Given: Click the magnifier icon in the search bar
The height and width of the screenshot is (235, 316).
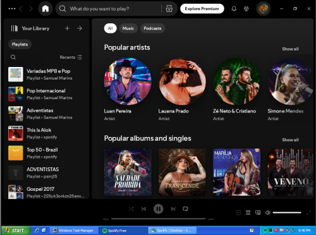Looking at the screenshot, I should (63, 9).
